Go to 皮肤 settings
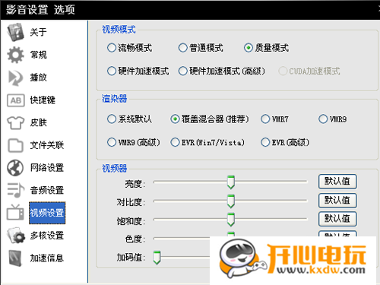 pos(38,122)
